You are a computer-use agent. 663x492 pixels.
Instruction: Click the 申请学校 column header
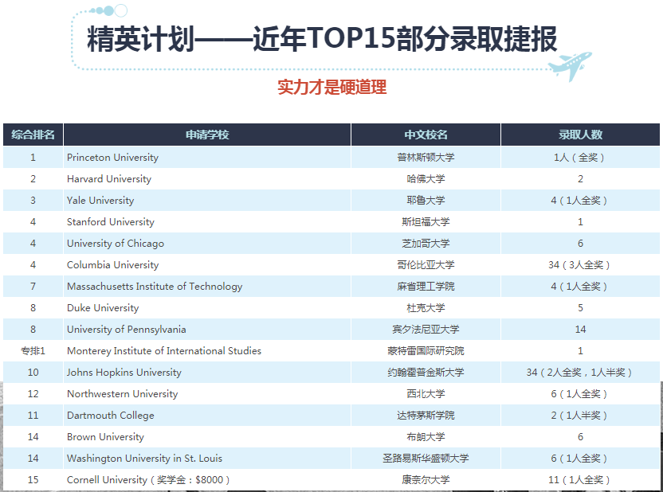[x=207, y=135]
